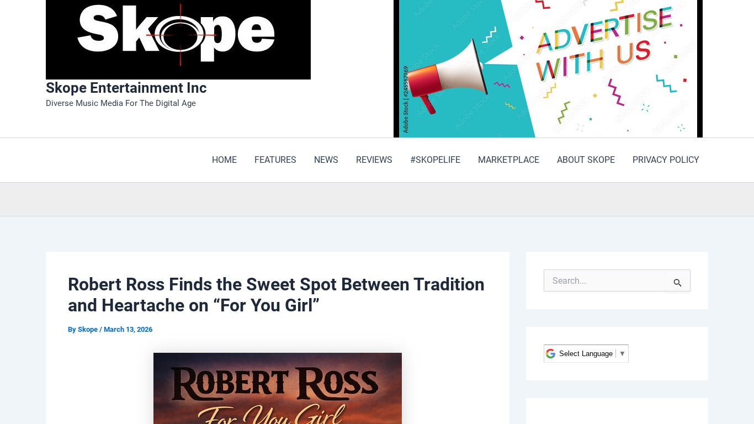Click the language dropdown arrow
The width and height of the screenshot is (754, 424).
622,353
